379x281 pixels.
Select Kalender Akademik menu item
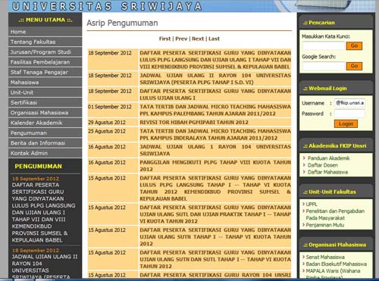click(45, 123)
